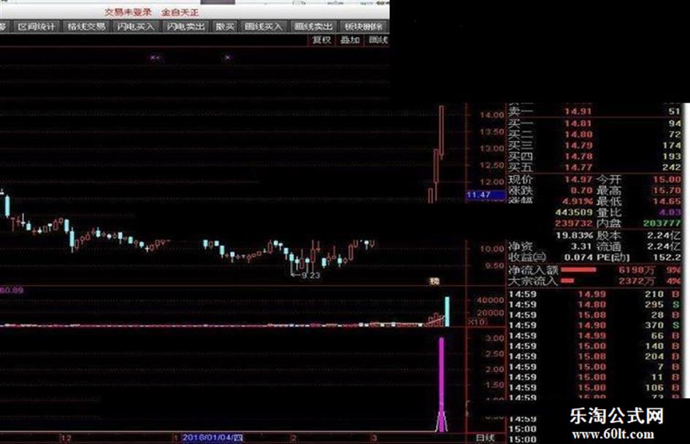Click the 净流入额 red bar
This screenshot has height=444, width=690.
[x=579, y=270]
